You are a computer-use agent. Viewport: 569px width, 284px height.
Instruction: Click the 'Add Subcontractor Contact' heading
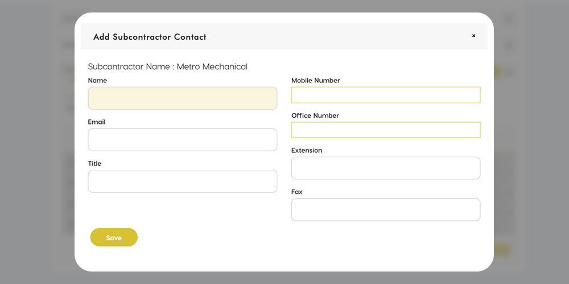pos(150,37)
